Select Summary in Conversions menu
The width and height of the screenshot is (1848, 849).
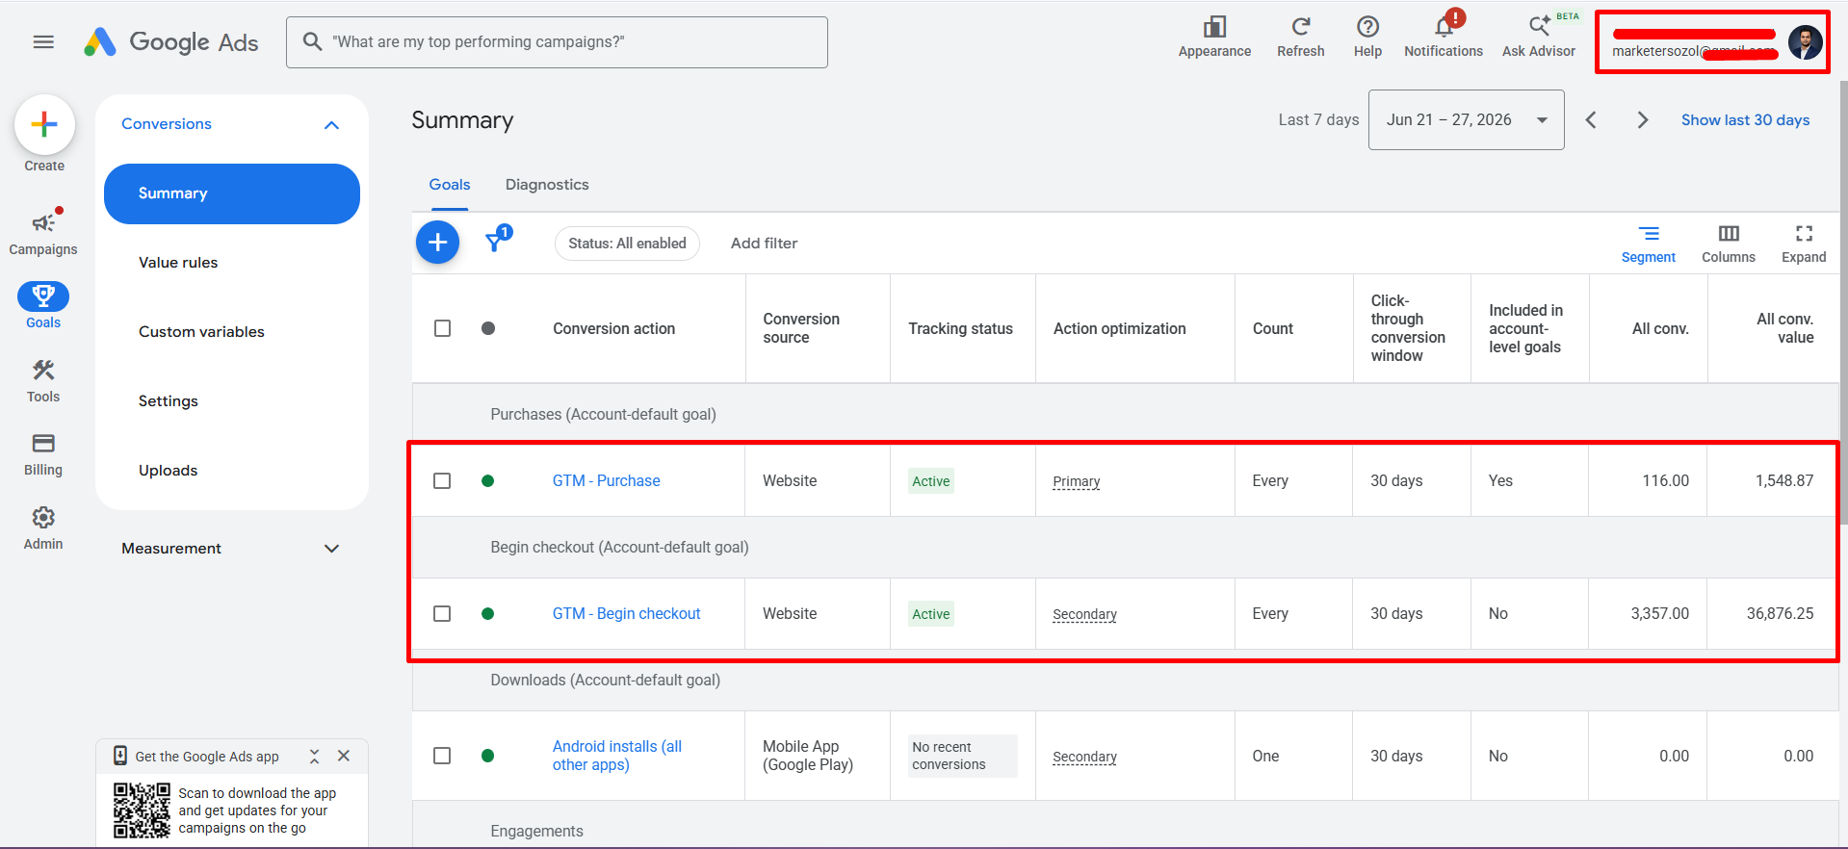coord(232,193)
